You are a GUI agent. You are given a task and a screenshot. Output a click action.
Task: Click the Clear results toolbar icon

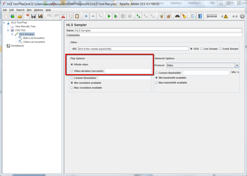point(161,16)
